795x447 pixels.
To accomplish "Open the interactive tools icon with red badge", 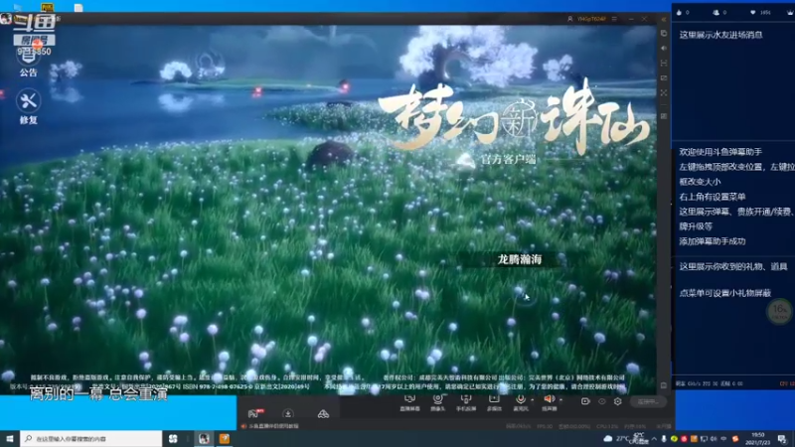I will point(255,413).
